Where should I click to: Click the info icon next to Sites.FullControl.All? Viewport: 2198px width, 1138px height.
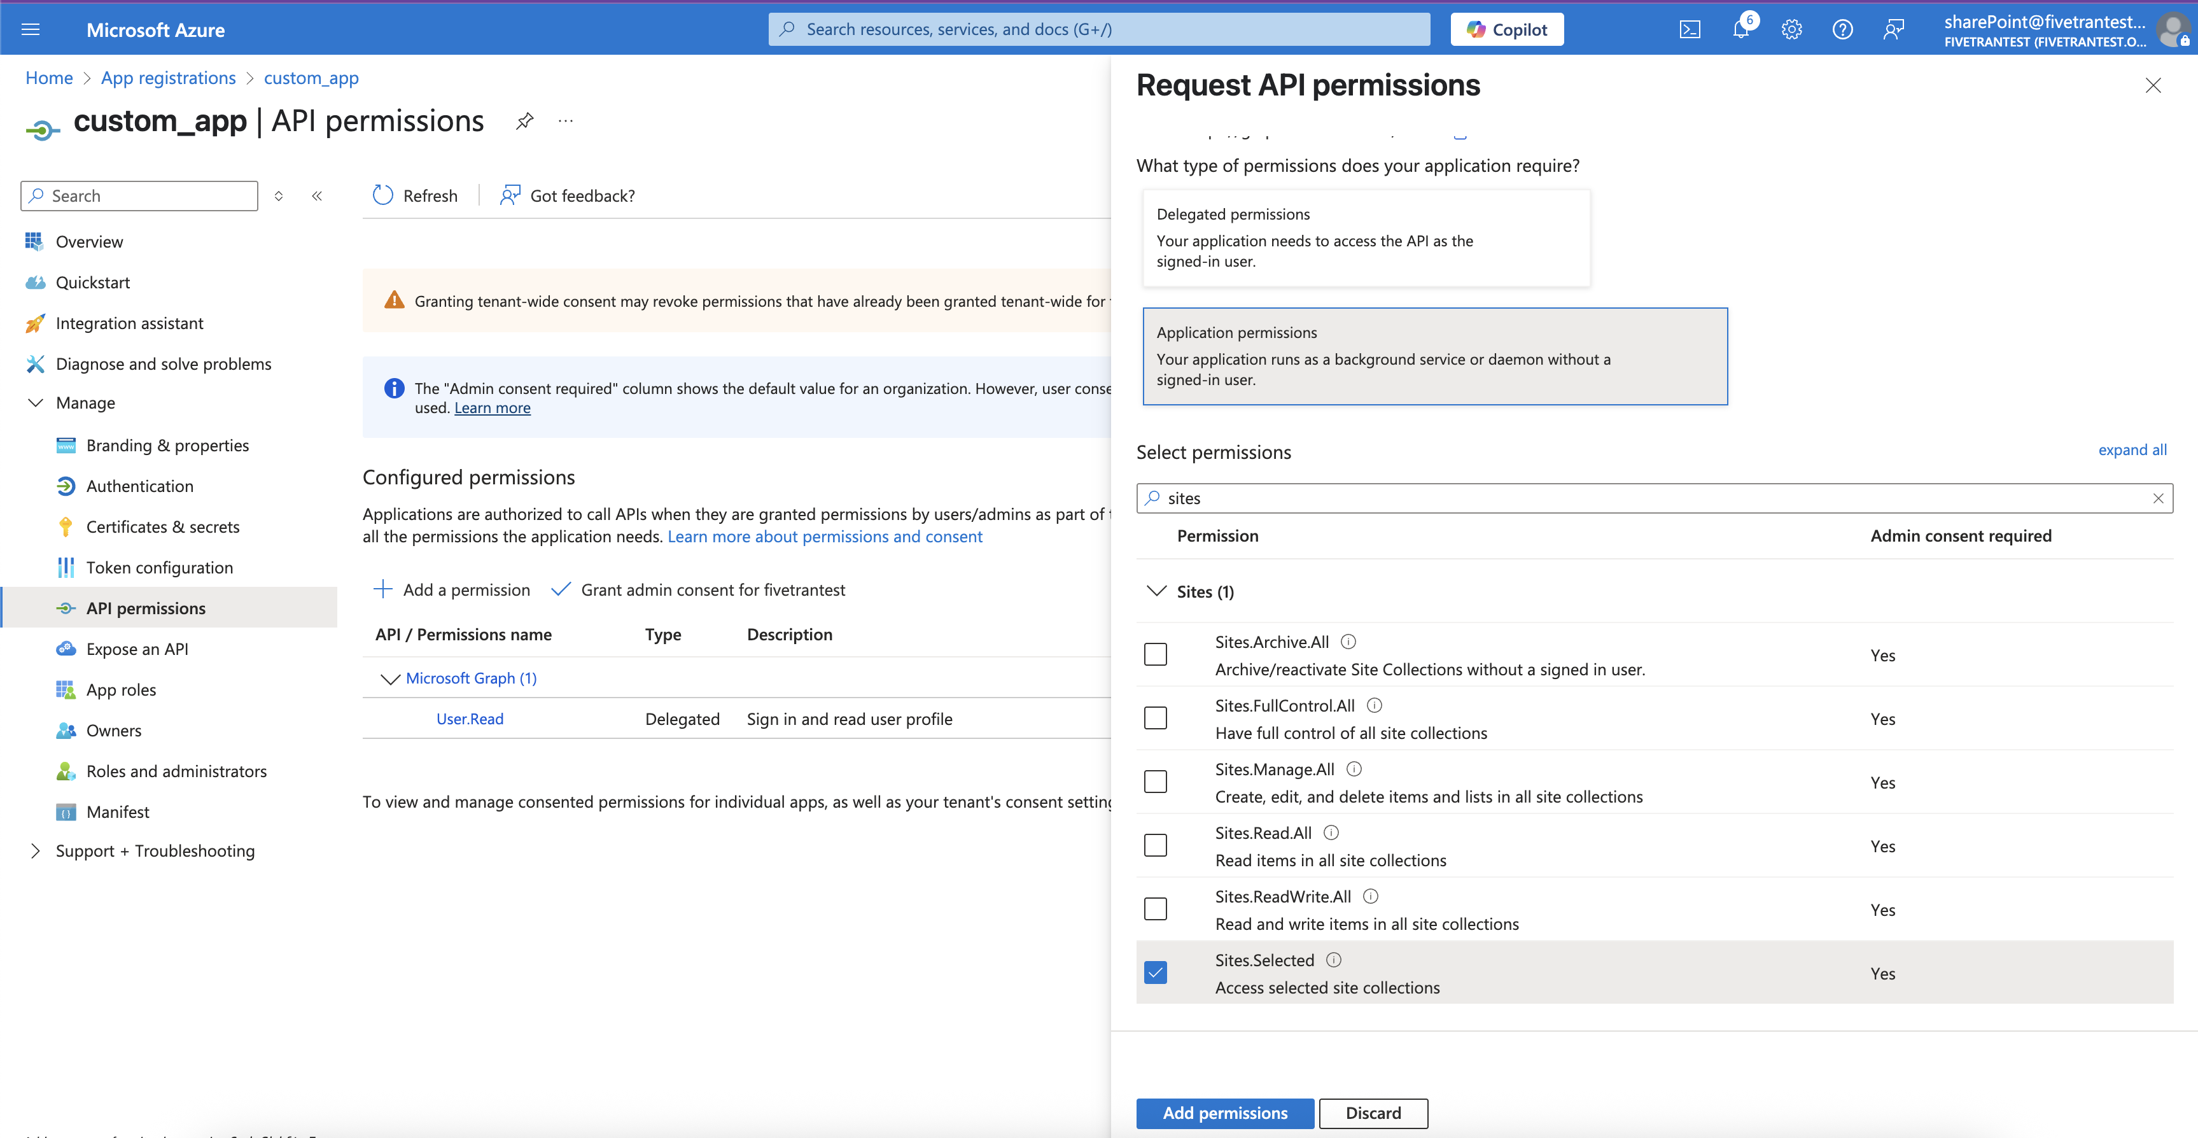(x=1375, y=705)
